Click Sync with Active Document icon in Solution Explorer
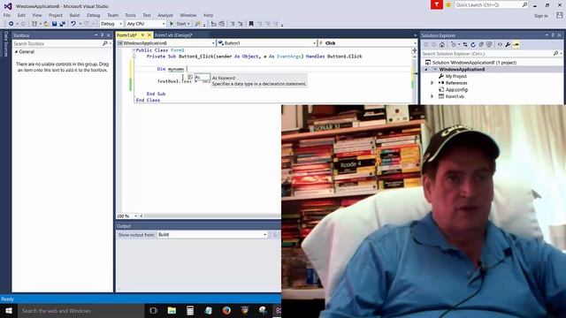566x318 pixels. [x=465, y=45]
